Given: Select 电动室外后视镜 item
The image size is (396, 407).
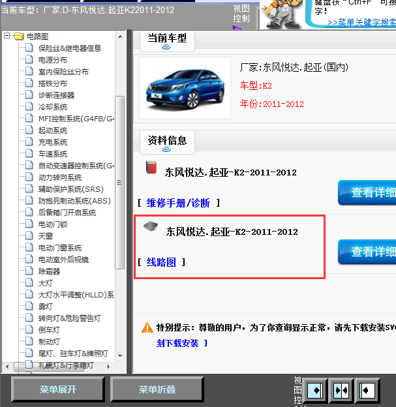Looking at the screenshot, I should (x=63, y=260).
